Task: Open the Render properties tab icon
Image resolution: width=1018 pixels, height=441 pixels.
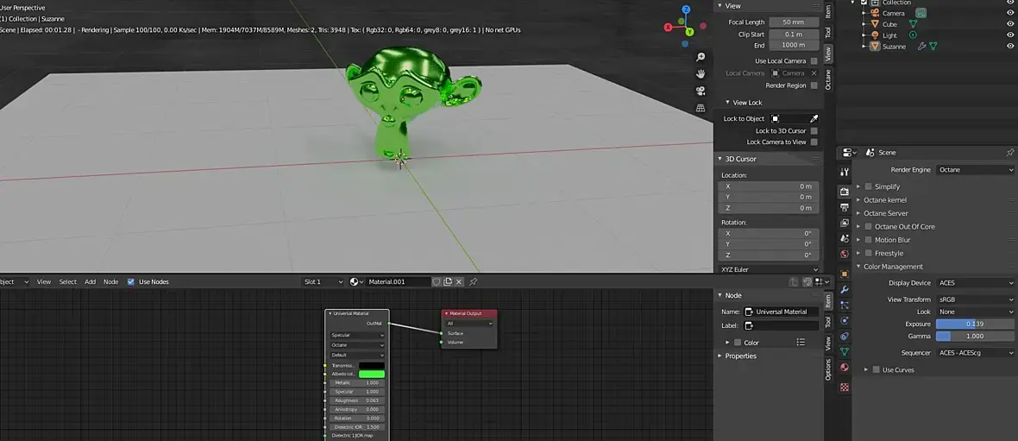Action: point(845,192)
